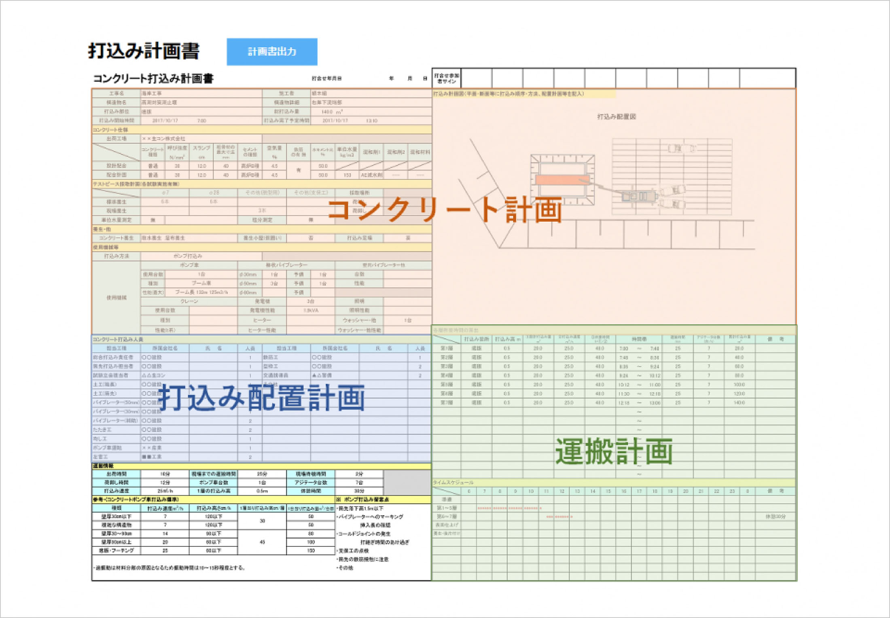Click the 総合打込み責任者 row label
Image resolution: width=890 pixels, height=618 pixels.
coord(117,358)
